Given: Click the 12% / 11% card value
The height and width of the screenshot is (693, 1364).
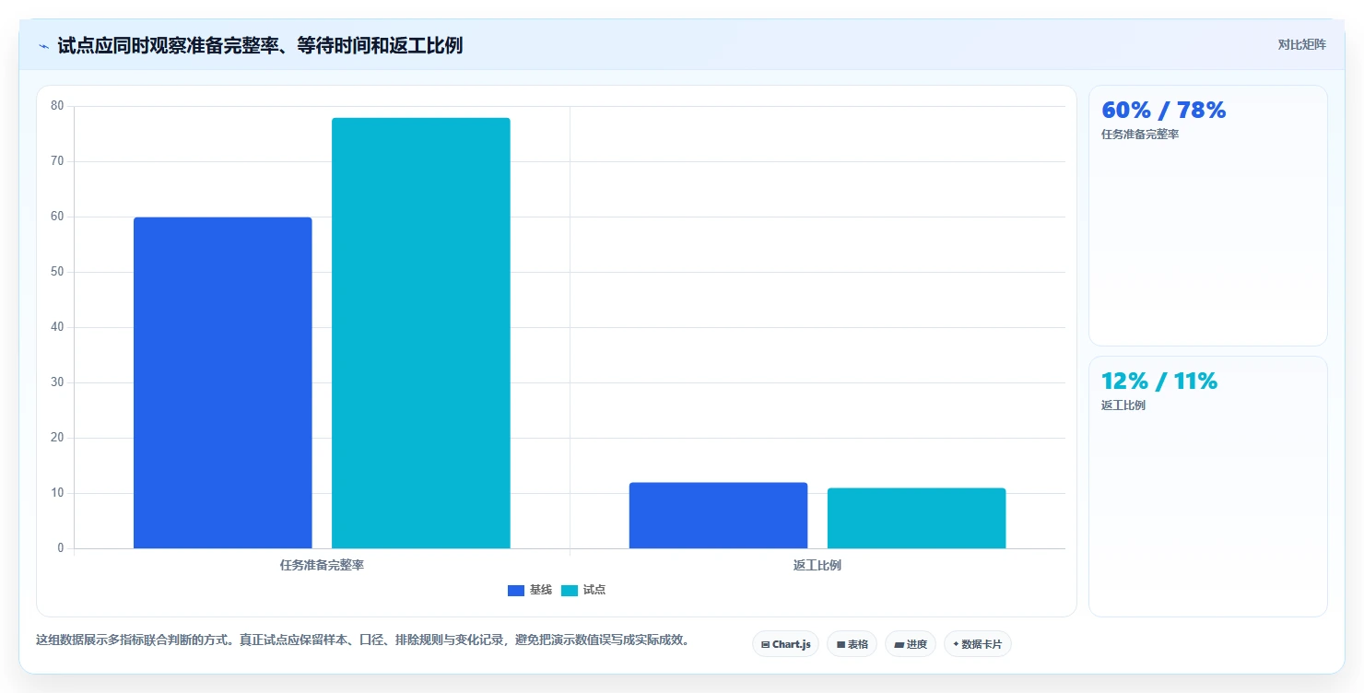Looking at the screenshot, I should point(1159,381).
